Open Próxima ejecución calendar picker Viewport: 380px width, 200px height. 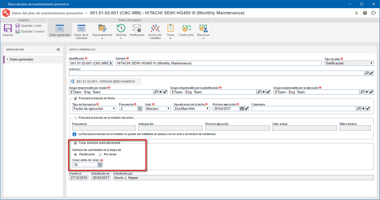click(242, 109)
